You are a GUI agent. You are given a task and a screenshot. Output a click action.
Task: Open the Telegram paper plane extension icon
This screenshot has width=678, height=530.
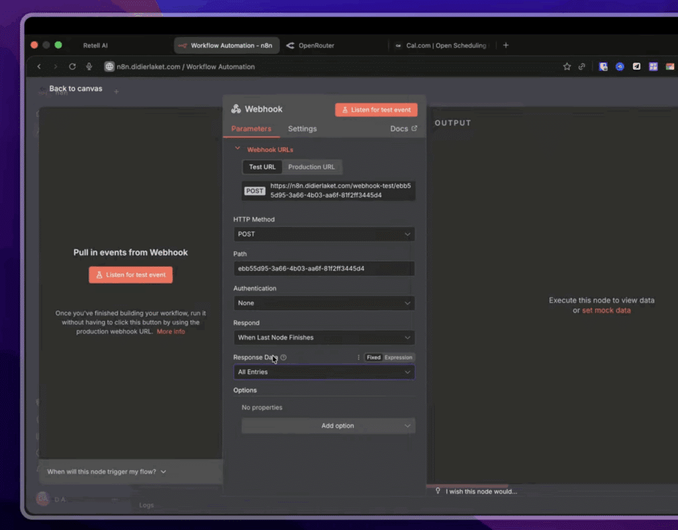[636, 66]
